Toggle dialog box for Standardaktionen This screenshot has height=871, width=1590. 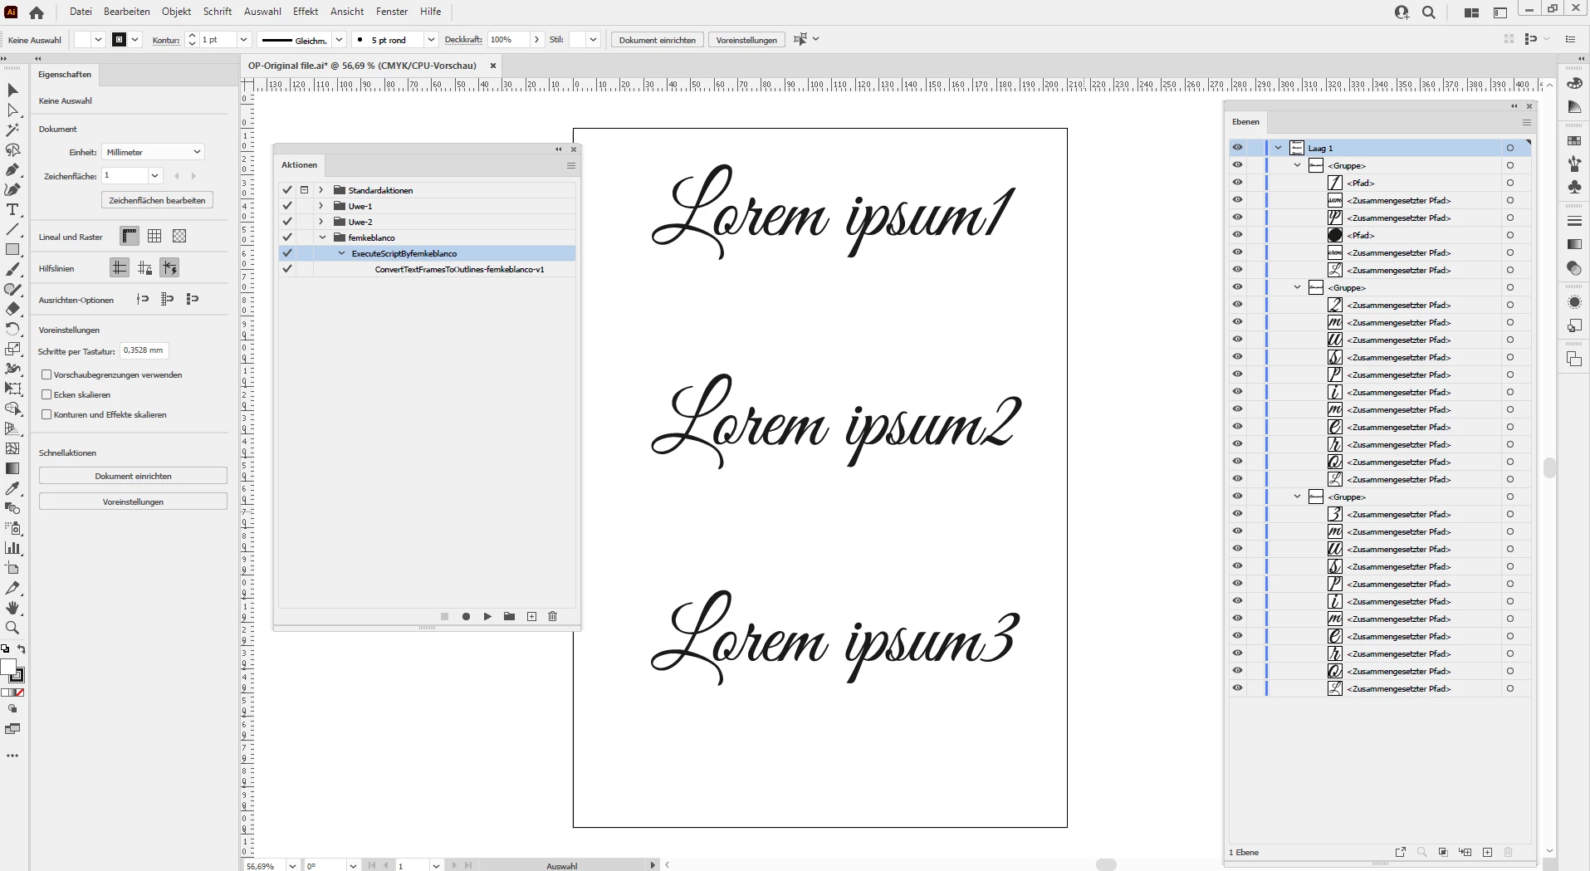pyautogui.click(x=305, y=190)
